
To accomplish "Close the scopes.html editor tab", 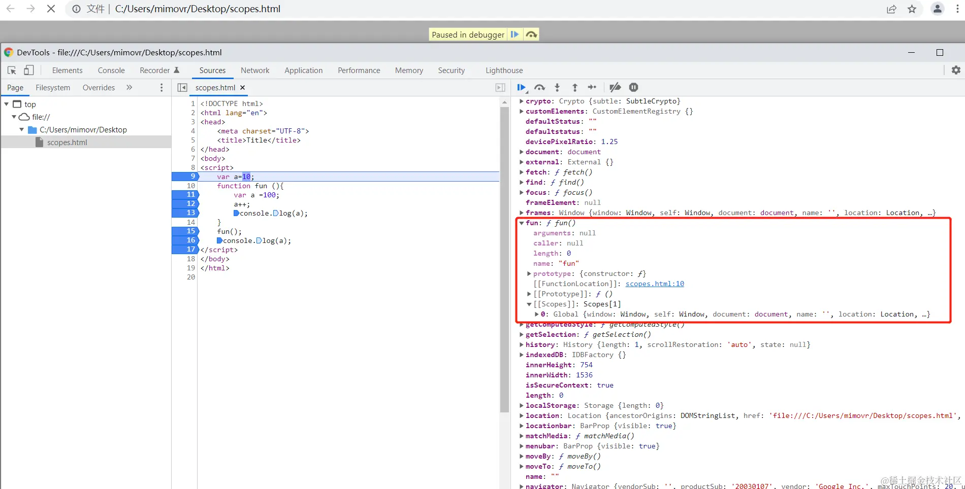I will [243, 88].
